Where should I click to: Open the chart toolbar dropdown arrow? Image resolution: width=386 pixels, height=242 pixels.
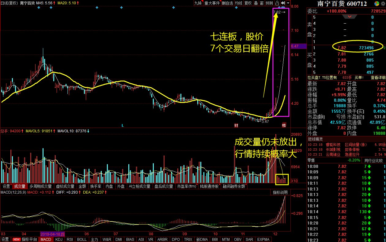tap(288, 3)
